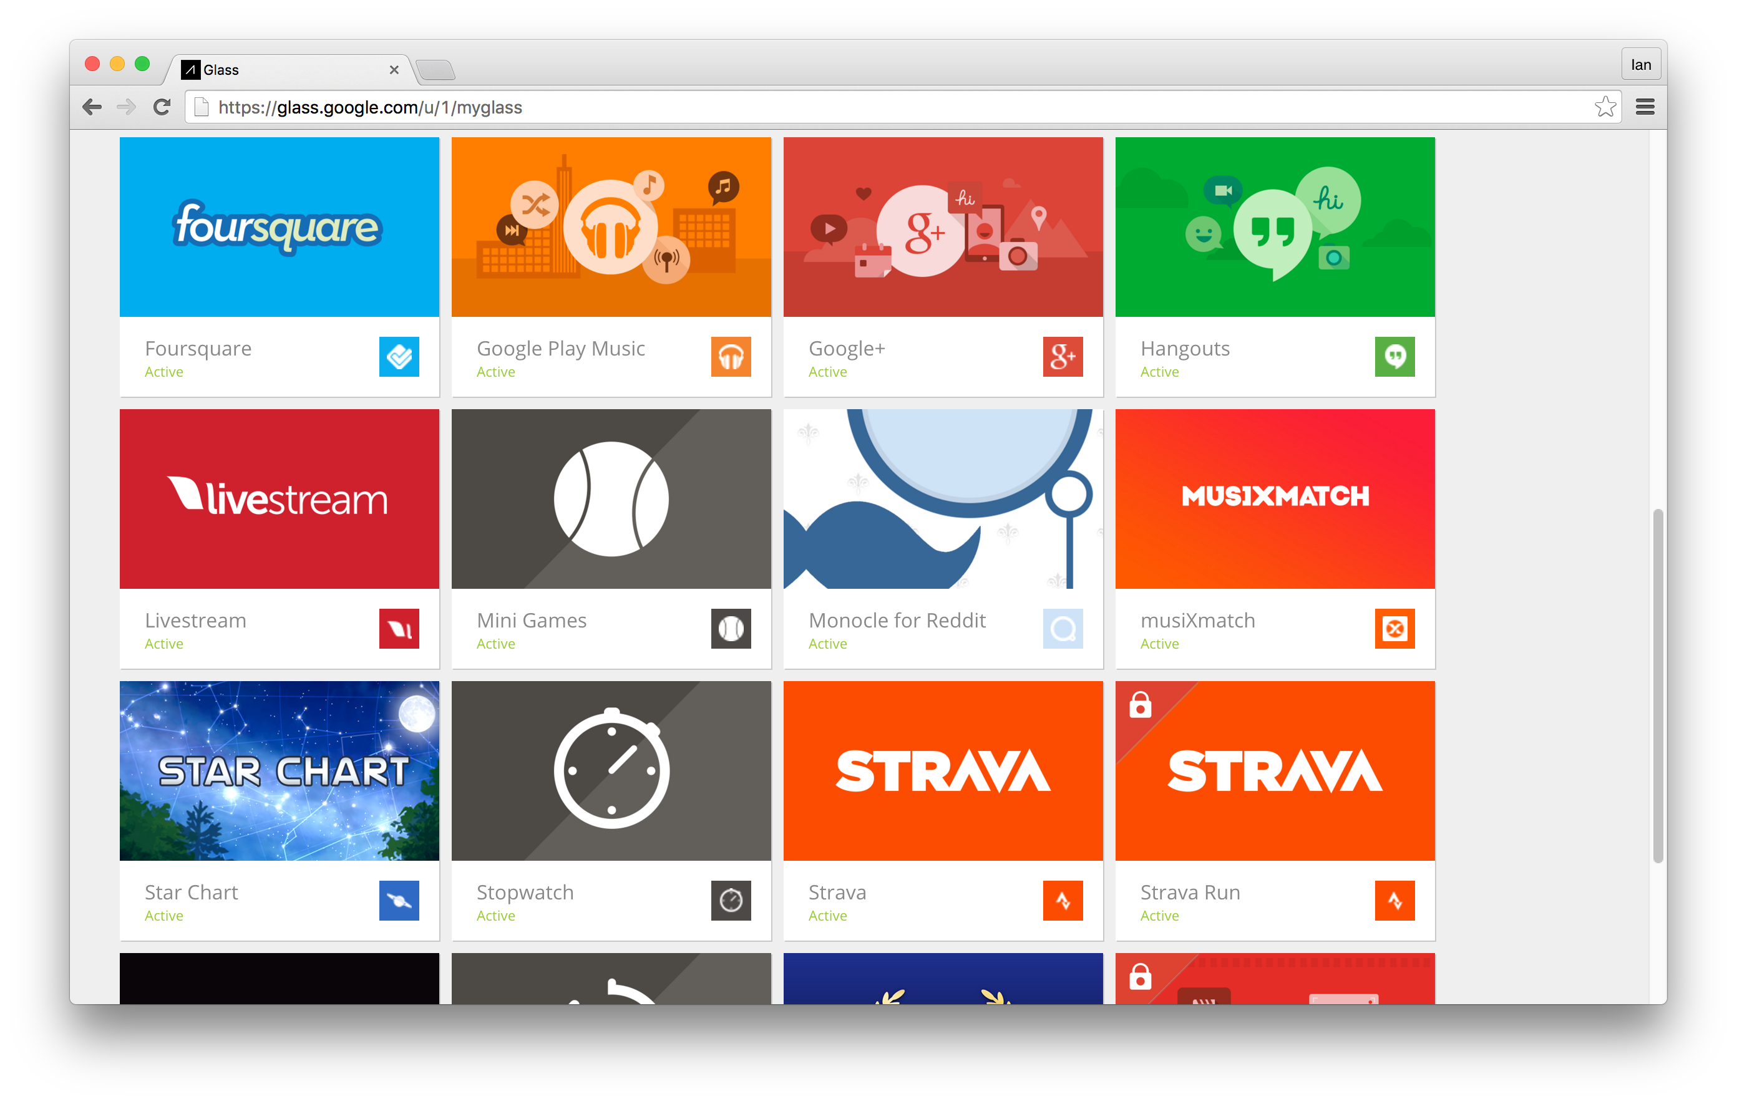The height and width of the screenshot is (1104, 1737).
Task: Open the Ian profile button
Action: (x=1641, y=65)
